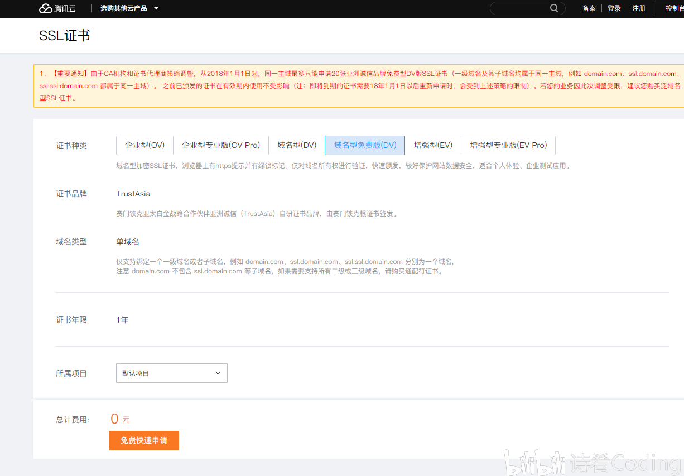The image size is (684, 476).
Task: Open the 默认项目 project dropdown
Action: tap(172, 373)
